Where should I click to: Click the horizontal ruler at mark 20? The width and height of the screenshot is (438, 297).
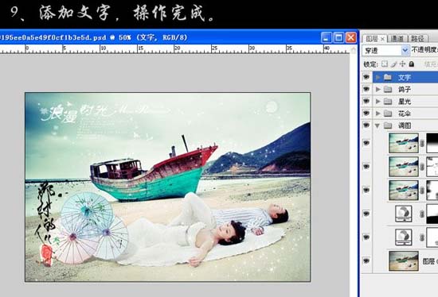(x=177, y=48)
